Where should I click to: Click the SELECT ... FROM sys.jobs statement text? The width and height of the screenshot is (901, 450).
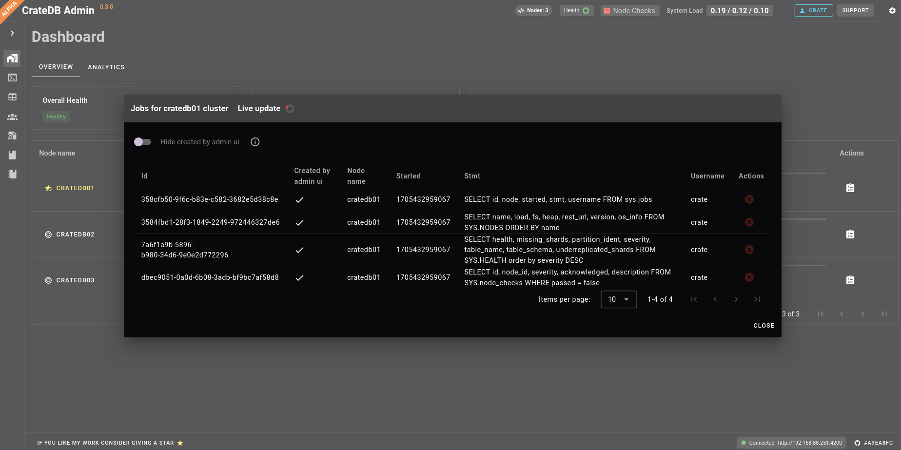558,199
